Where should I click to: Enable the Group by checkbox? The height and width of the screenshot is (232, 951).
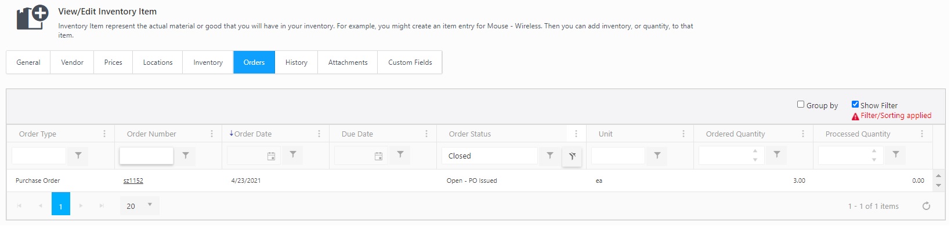coord(801,104)
